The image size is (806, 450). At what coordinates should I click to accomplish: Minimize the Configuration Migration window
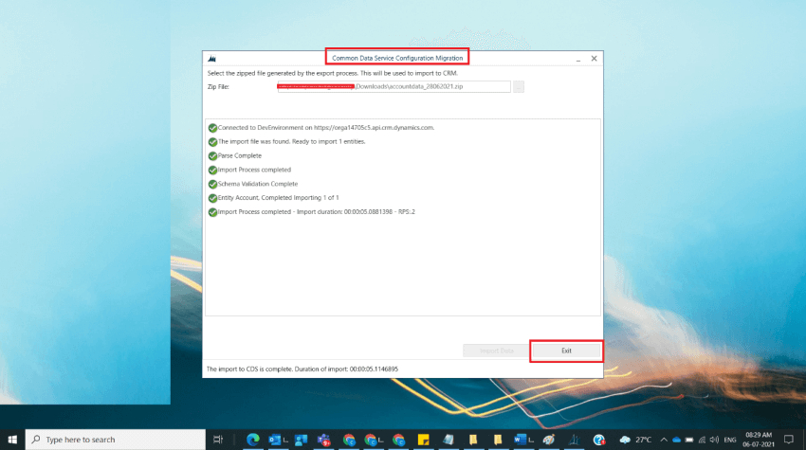click(x=578, y=59)
